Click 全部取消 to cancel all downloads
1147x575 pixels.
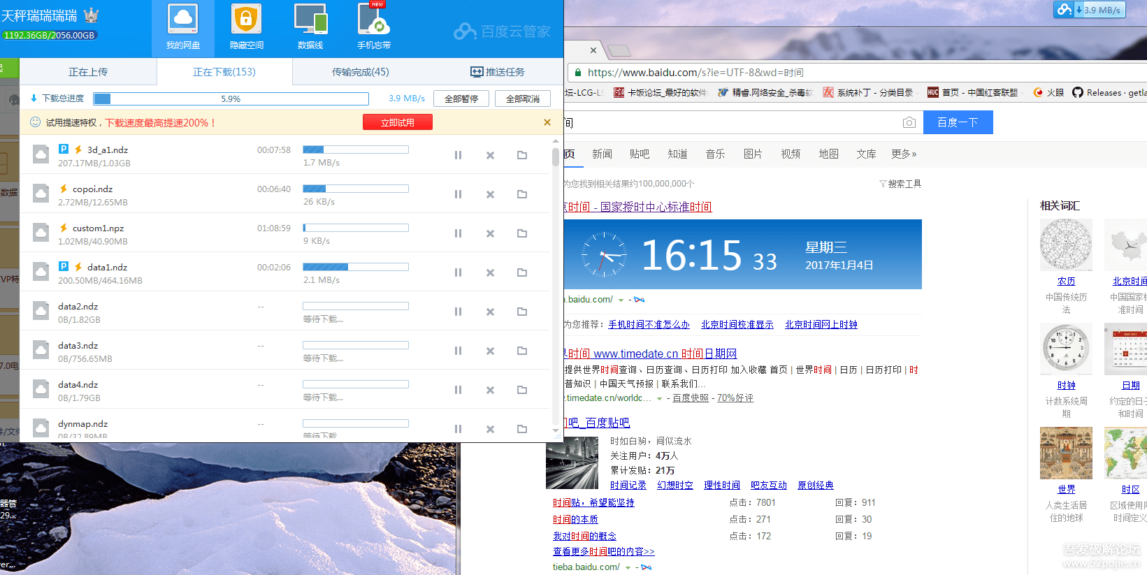point(523,99)
